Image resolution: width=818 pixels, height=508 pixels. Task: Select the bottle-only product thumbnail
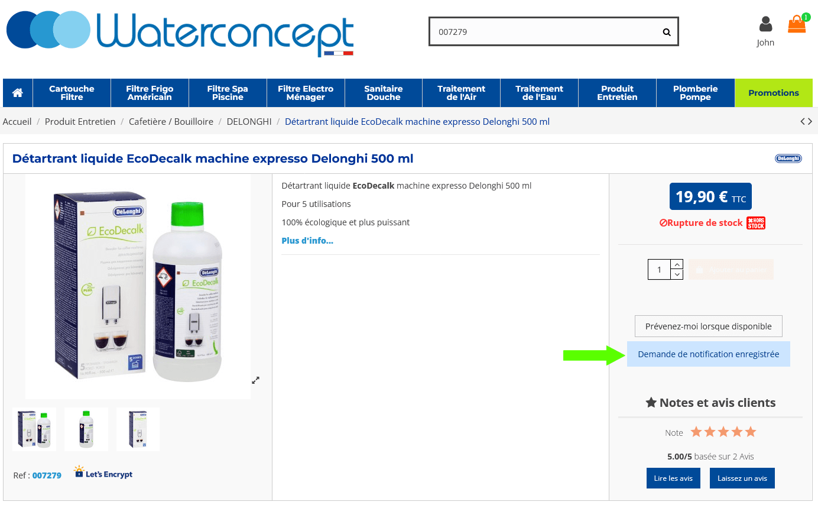(x=86, y=429)
